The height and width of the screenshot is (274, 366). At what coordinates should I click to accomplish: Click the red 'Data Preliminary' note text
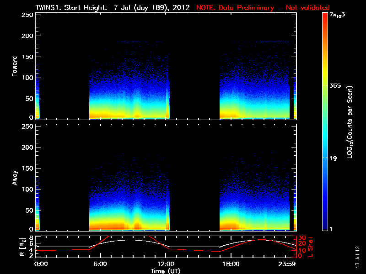point(263,7)
